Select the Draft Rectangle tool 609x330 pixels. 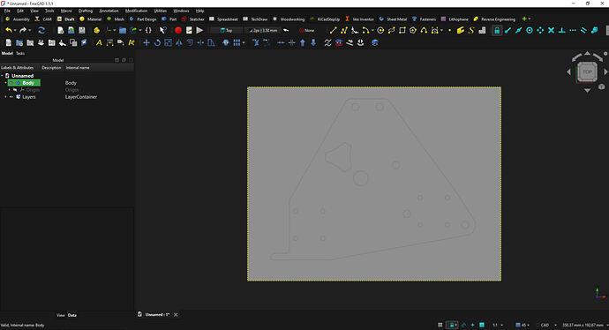click(x=402, y=30)
